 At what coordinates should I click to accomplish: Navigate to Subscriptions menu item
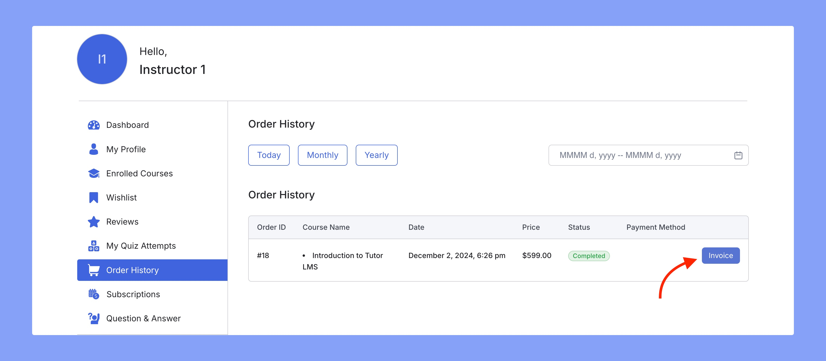tap(133, 294)
